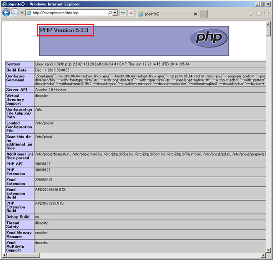Click the vertical scrollbar down arrow
Viewport: 273px width, 260px height.
point(268,250)
